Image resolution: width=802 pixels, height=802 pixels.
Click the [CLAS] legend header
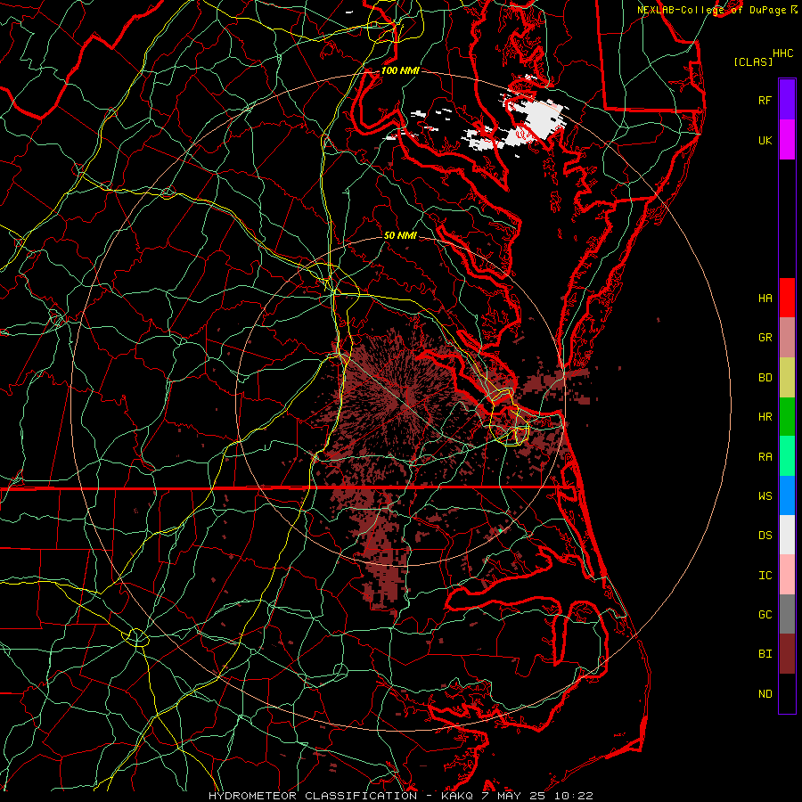(753, 61)
